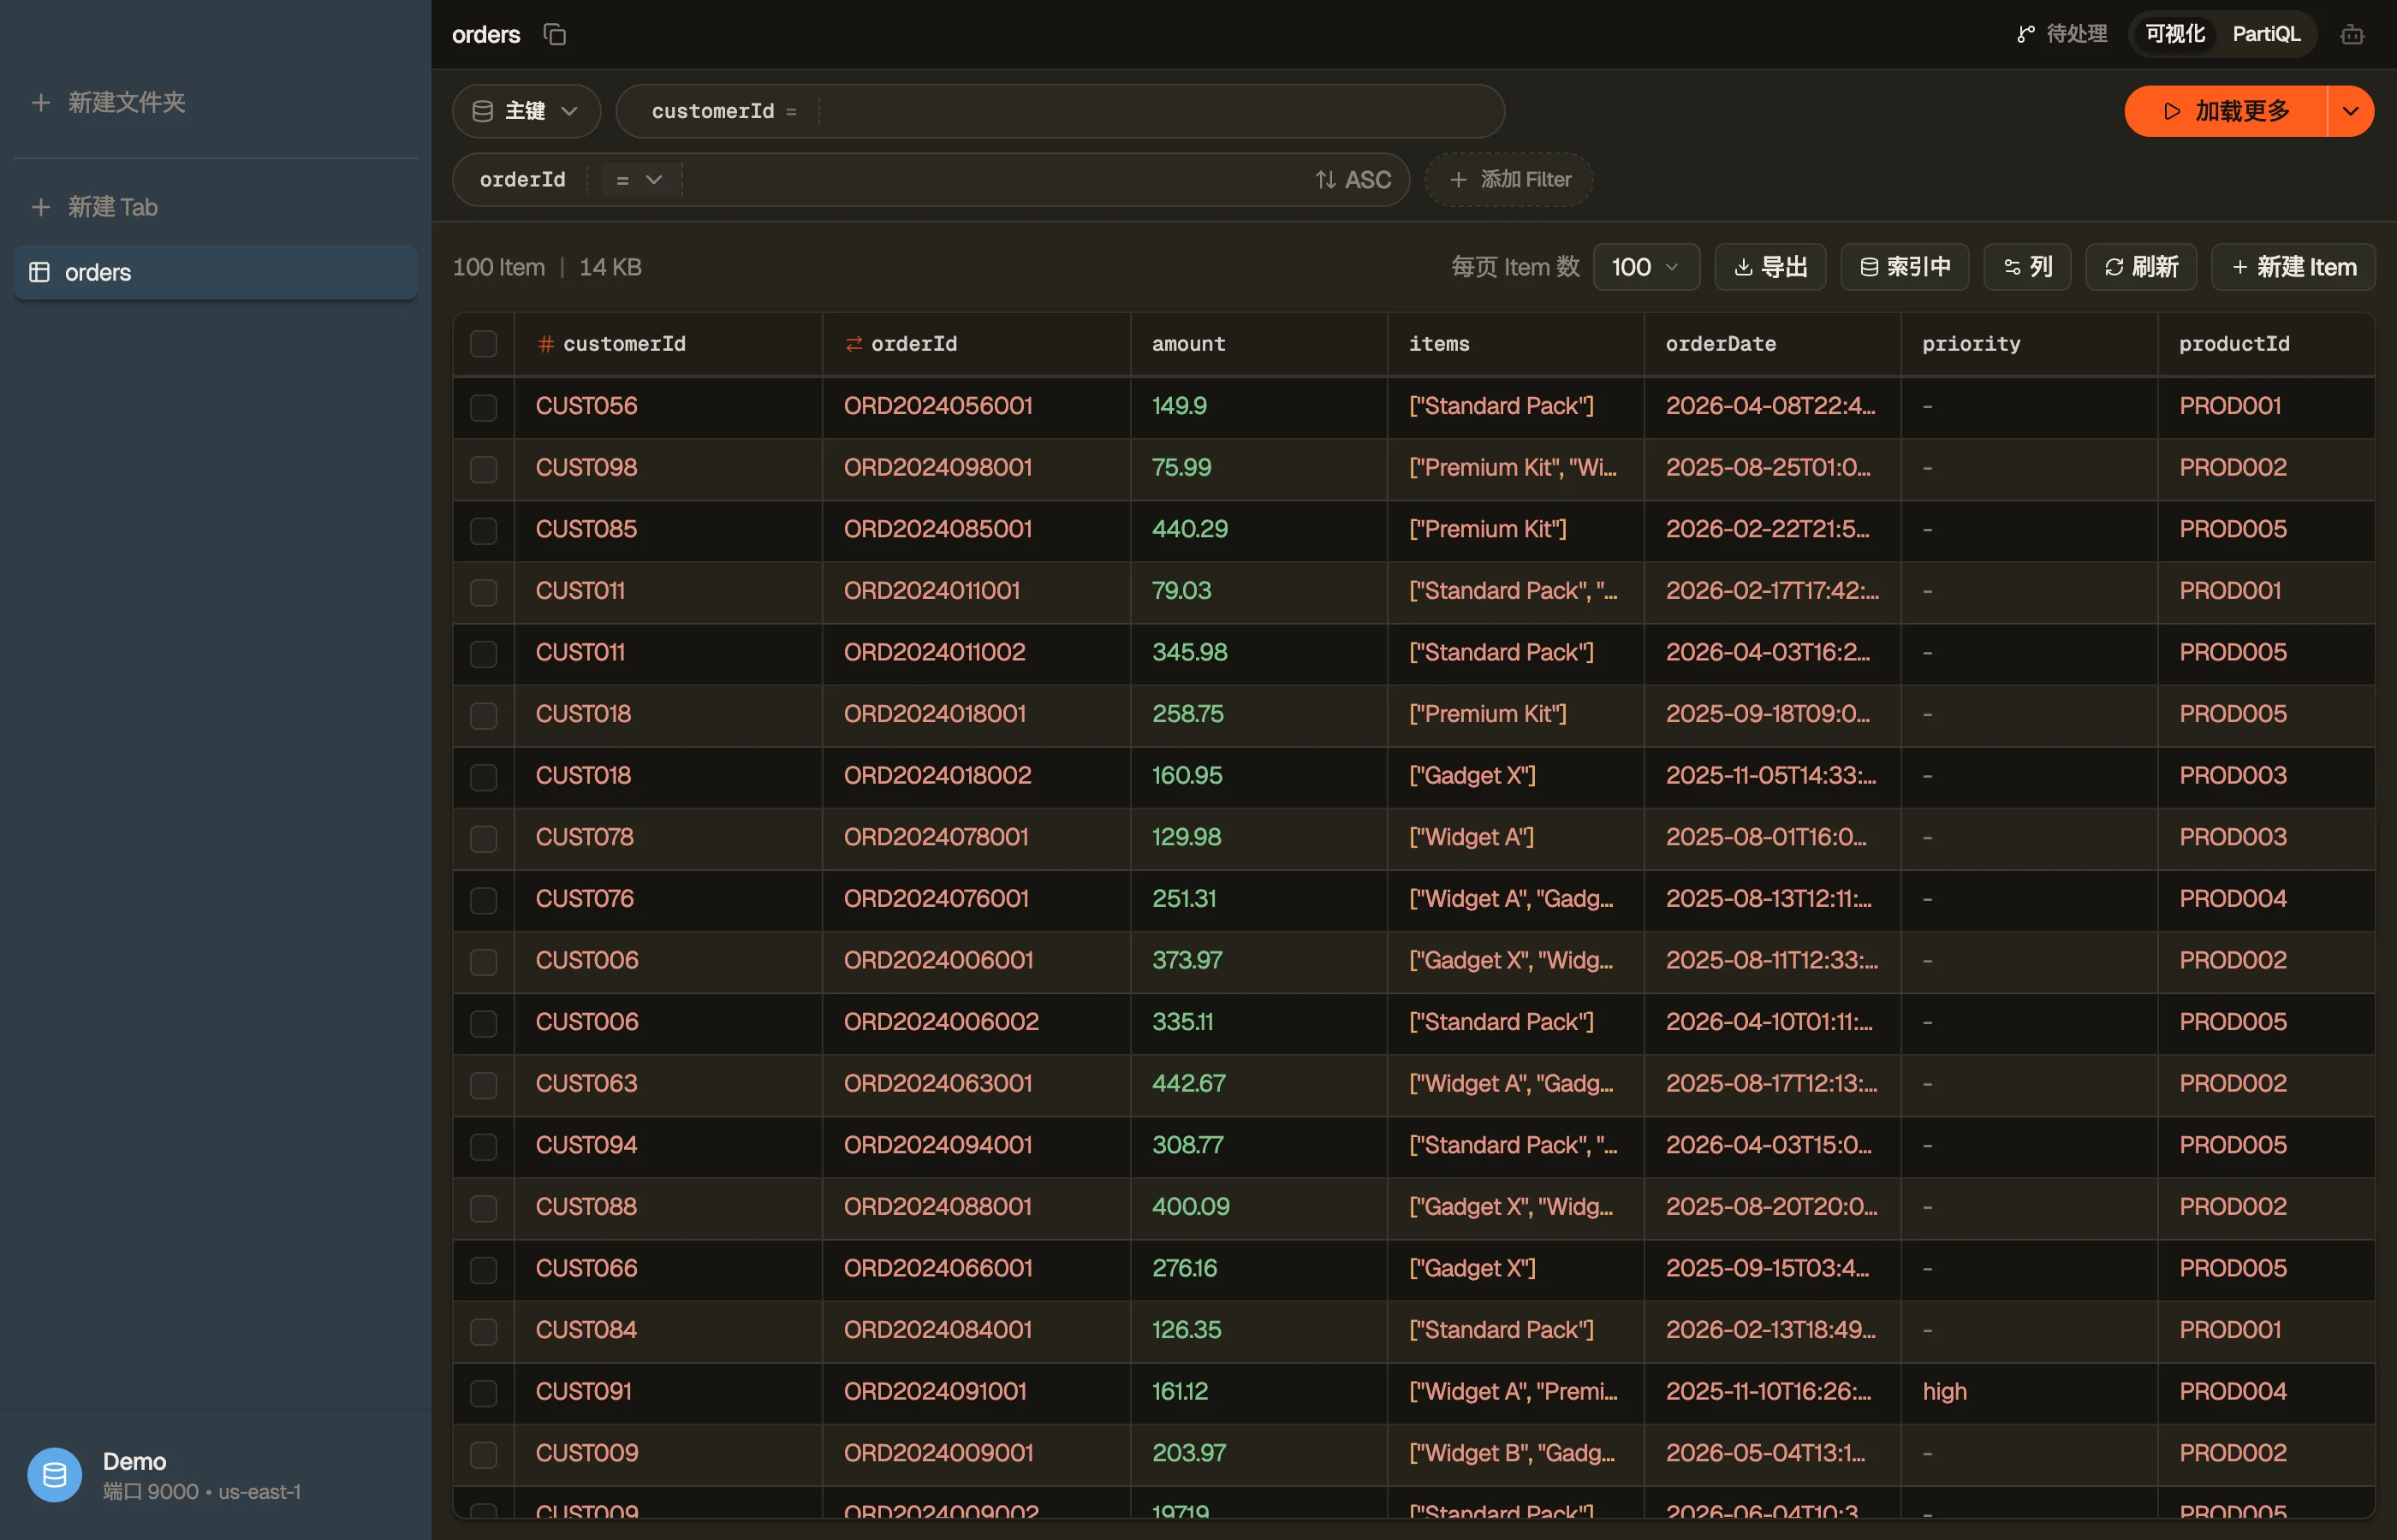The image size is (2397, 1540).
Task: Copy the orders table name icon
Action: tap(554, 34)
